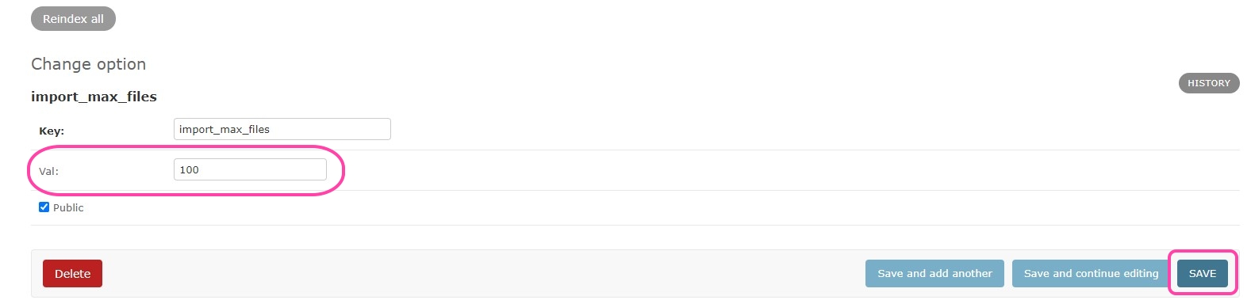This screenshot has width=1251, height=300.
Task: Remove option via the Delete link
Action: tap(72, 274)
